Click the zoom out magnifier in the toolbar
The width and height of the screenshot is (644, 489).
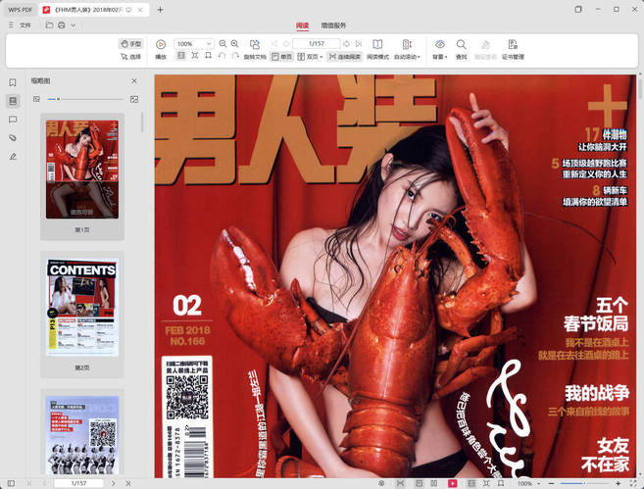click(223, 44)
